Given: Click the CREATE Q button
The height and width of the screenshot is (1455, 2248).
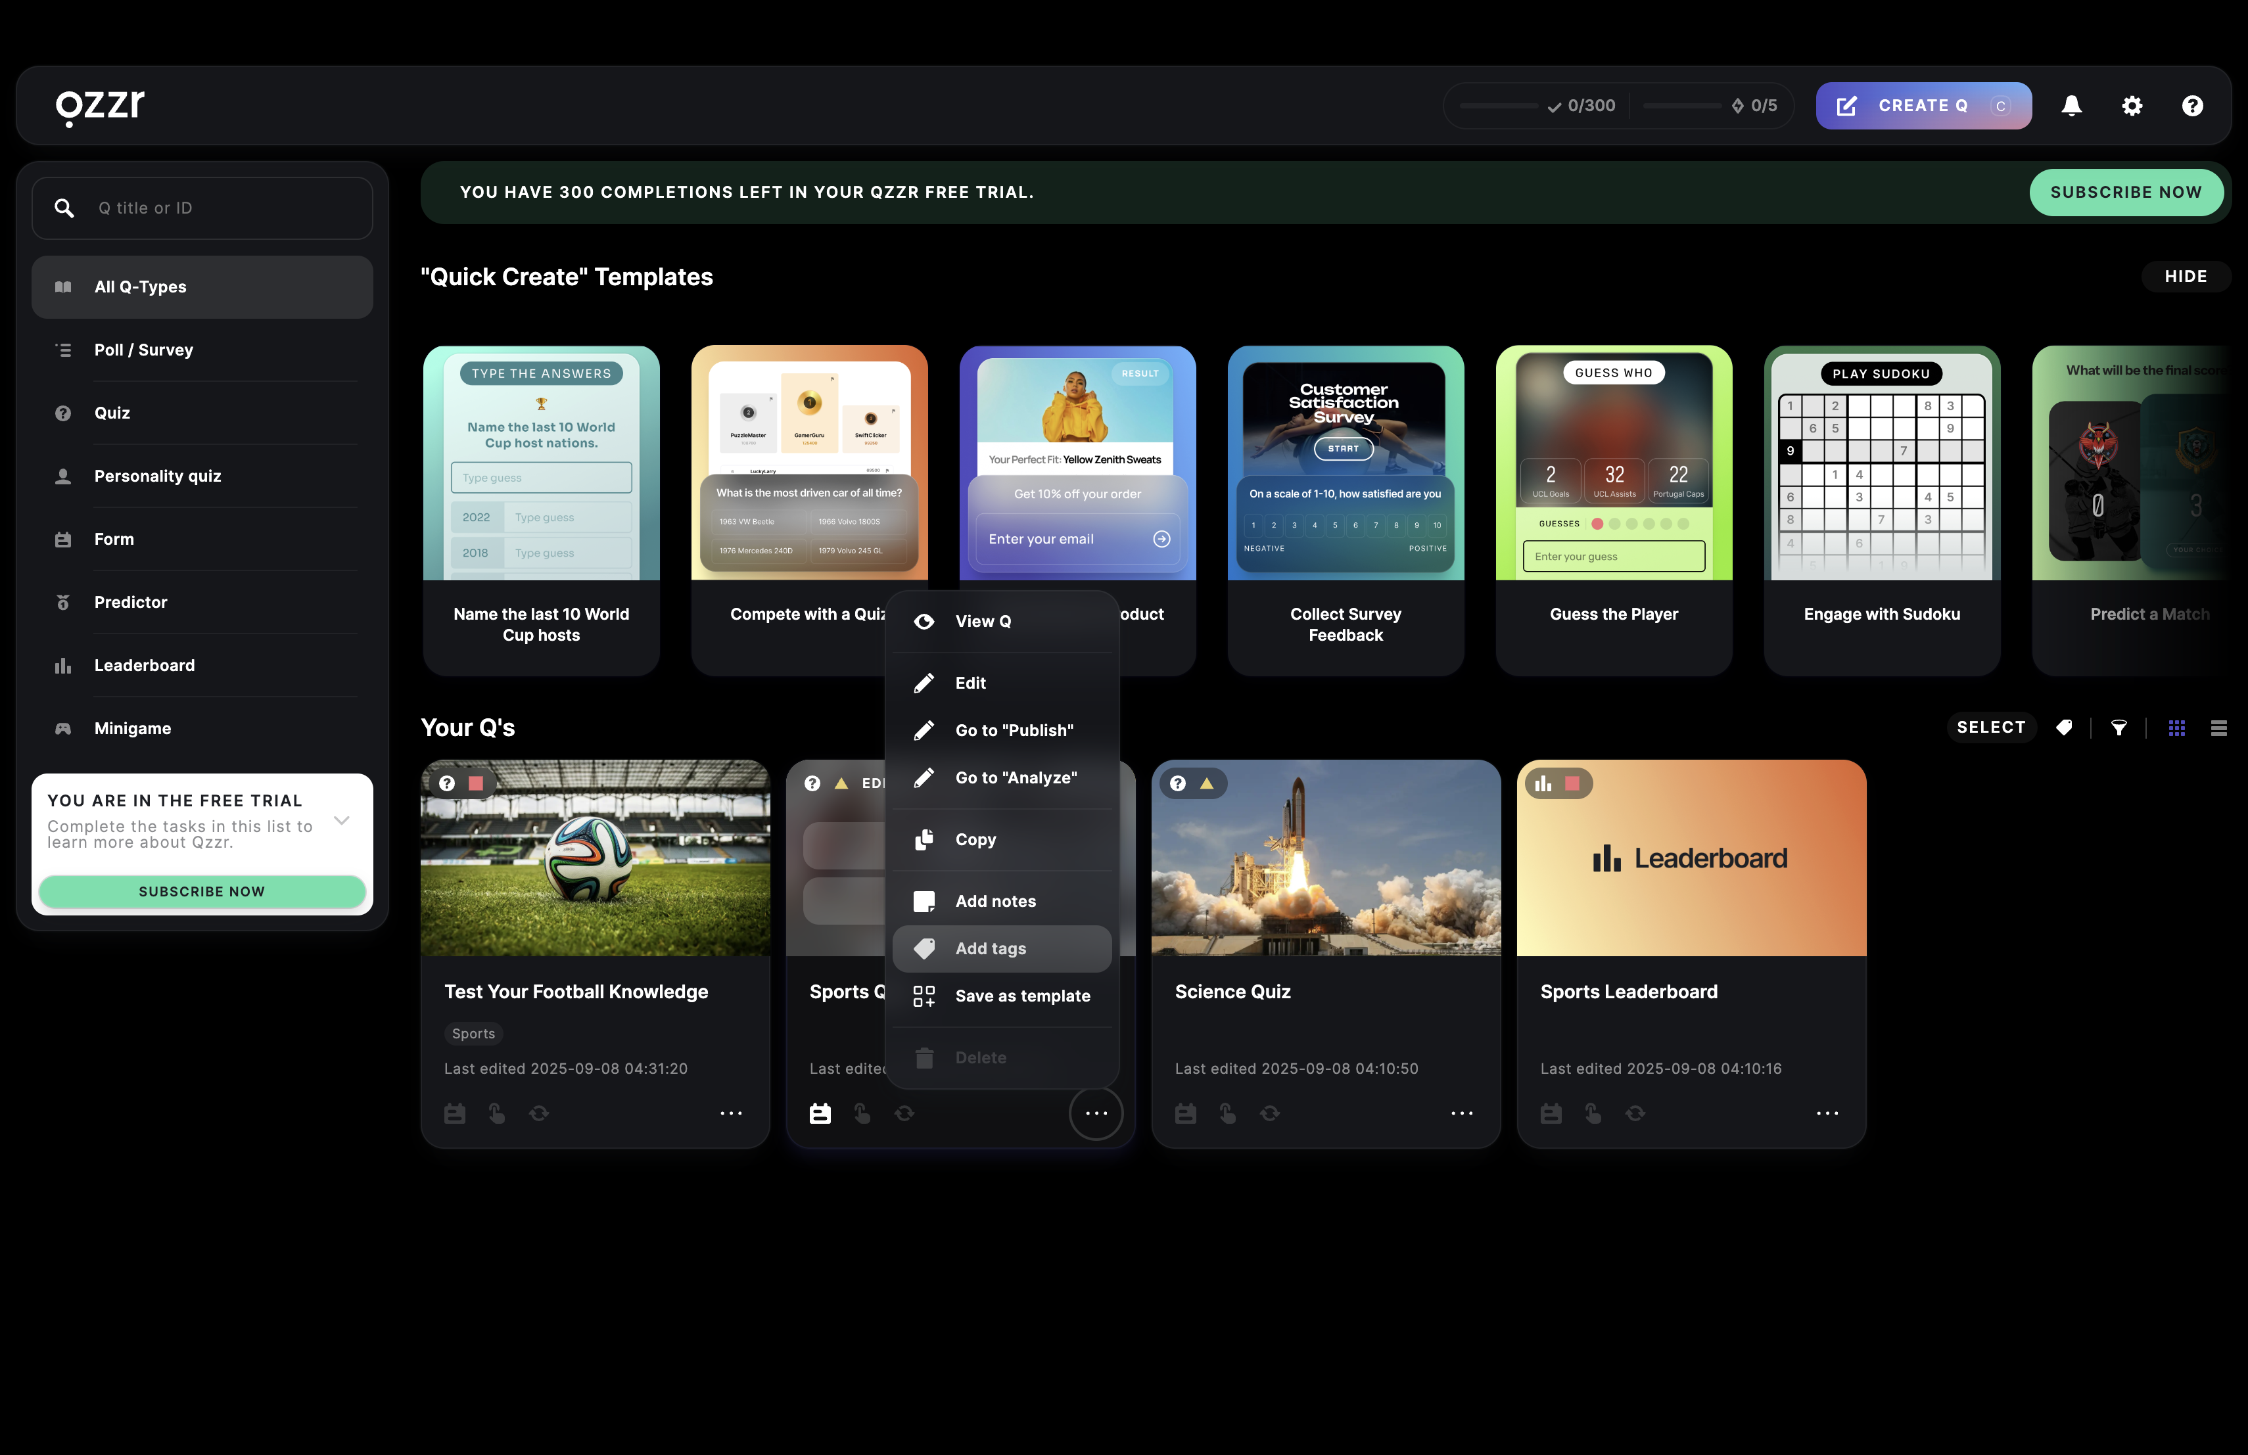Looking at the screenshot, I should coord(1922,106).
